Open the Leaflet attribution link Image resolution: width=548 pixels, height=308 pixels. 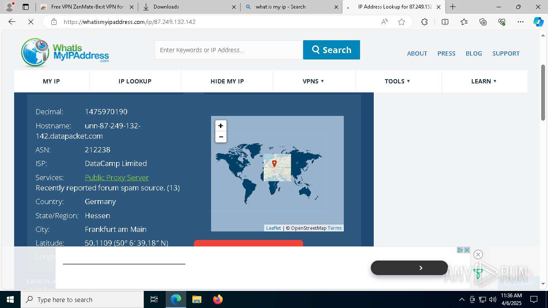click(274, 228)
